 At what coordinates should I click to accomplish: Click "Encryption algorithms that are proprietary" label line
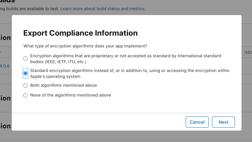(125, 56)
